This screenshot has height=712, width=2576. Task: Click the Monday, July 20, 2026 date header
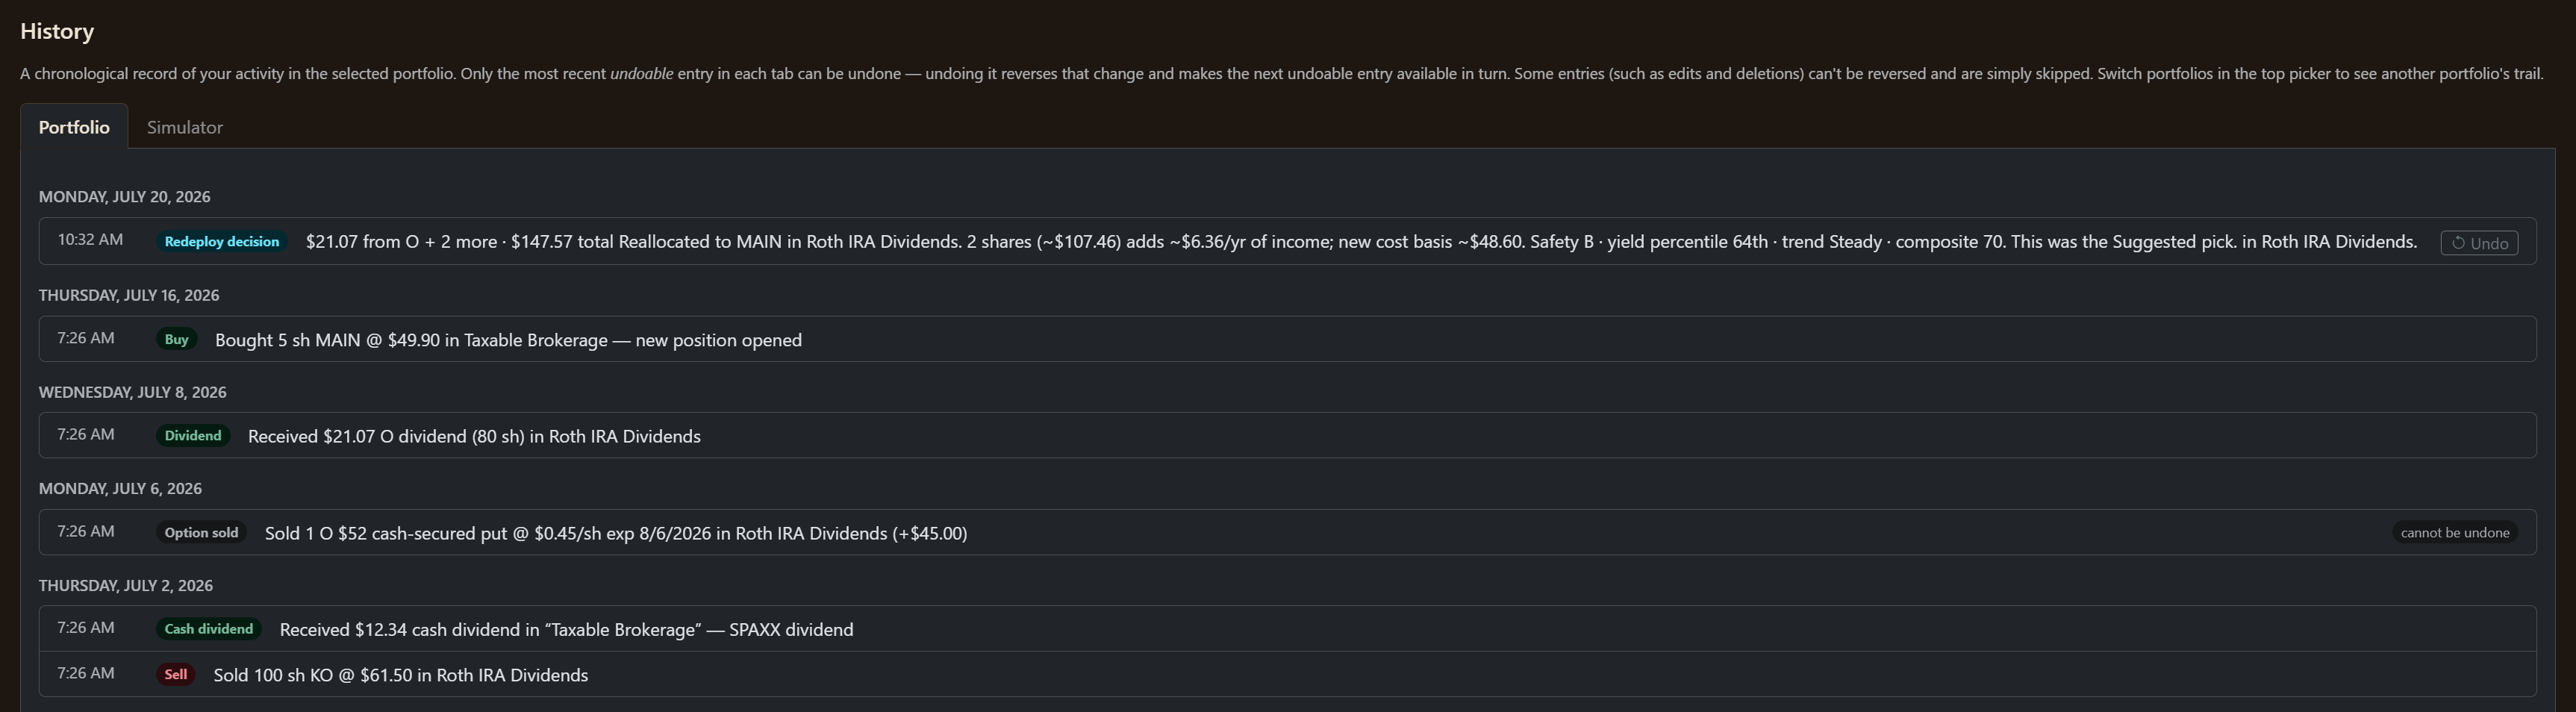click(x=124, y=197)
